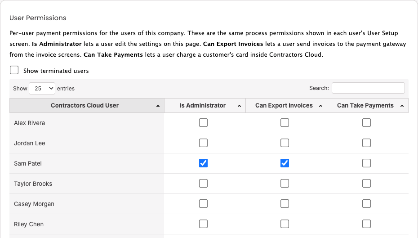Click the Alex Rivera user name
Image resolution: width=418 pixels, height=238 pixels.
tap(30, 123)
